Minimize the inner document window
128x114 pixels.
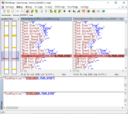[x=119, y=7]
